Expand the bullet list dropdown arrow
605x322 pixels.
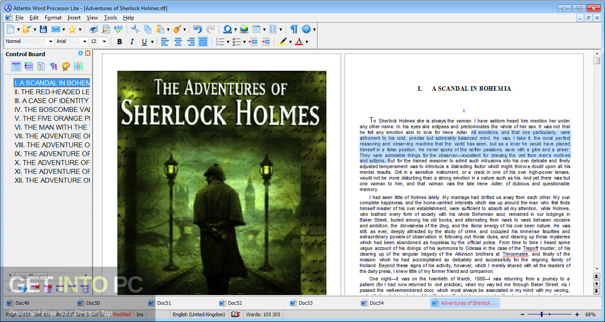click(x=244, y=42)
